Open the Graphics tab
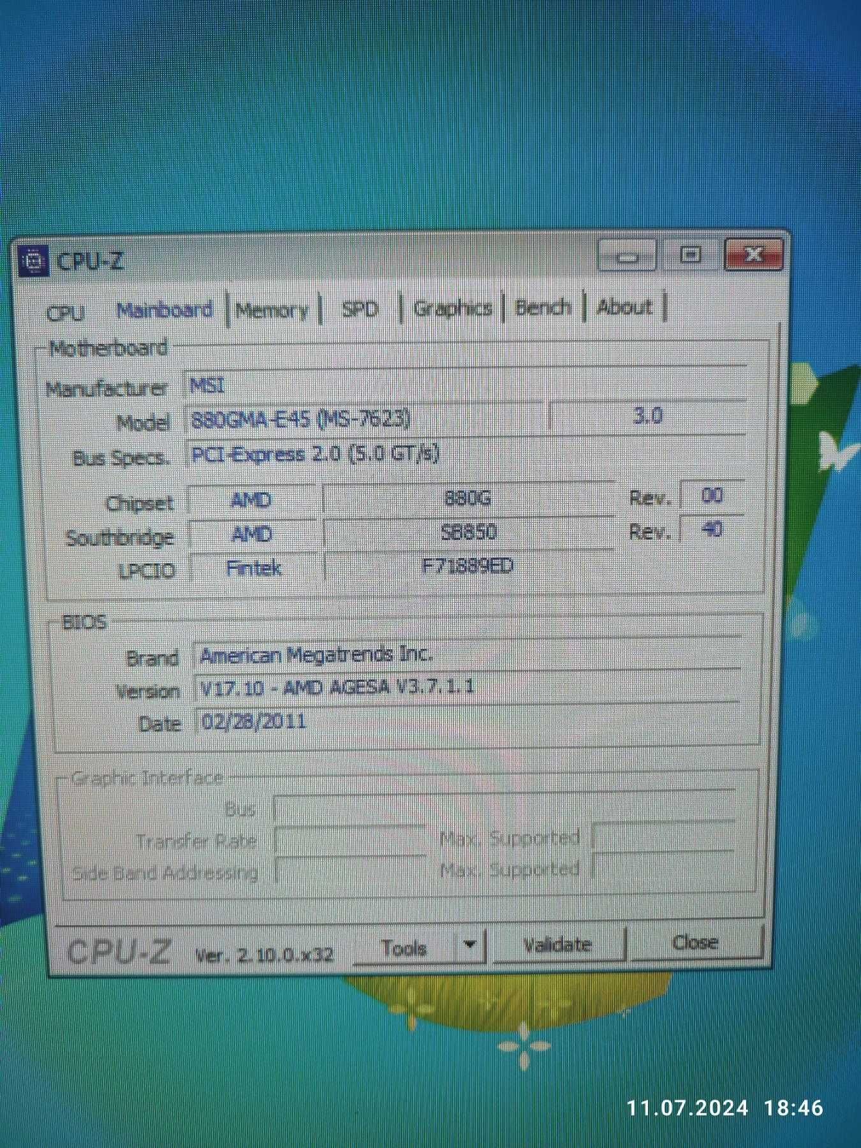The width and height of the screenshot is (861, 1148). click(x=452, y=308)
